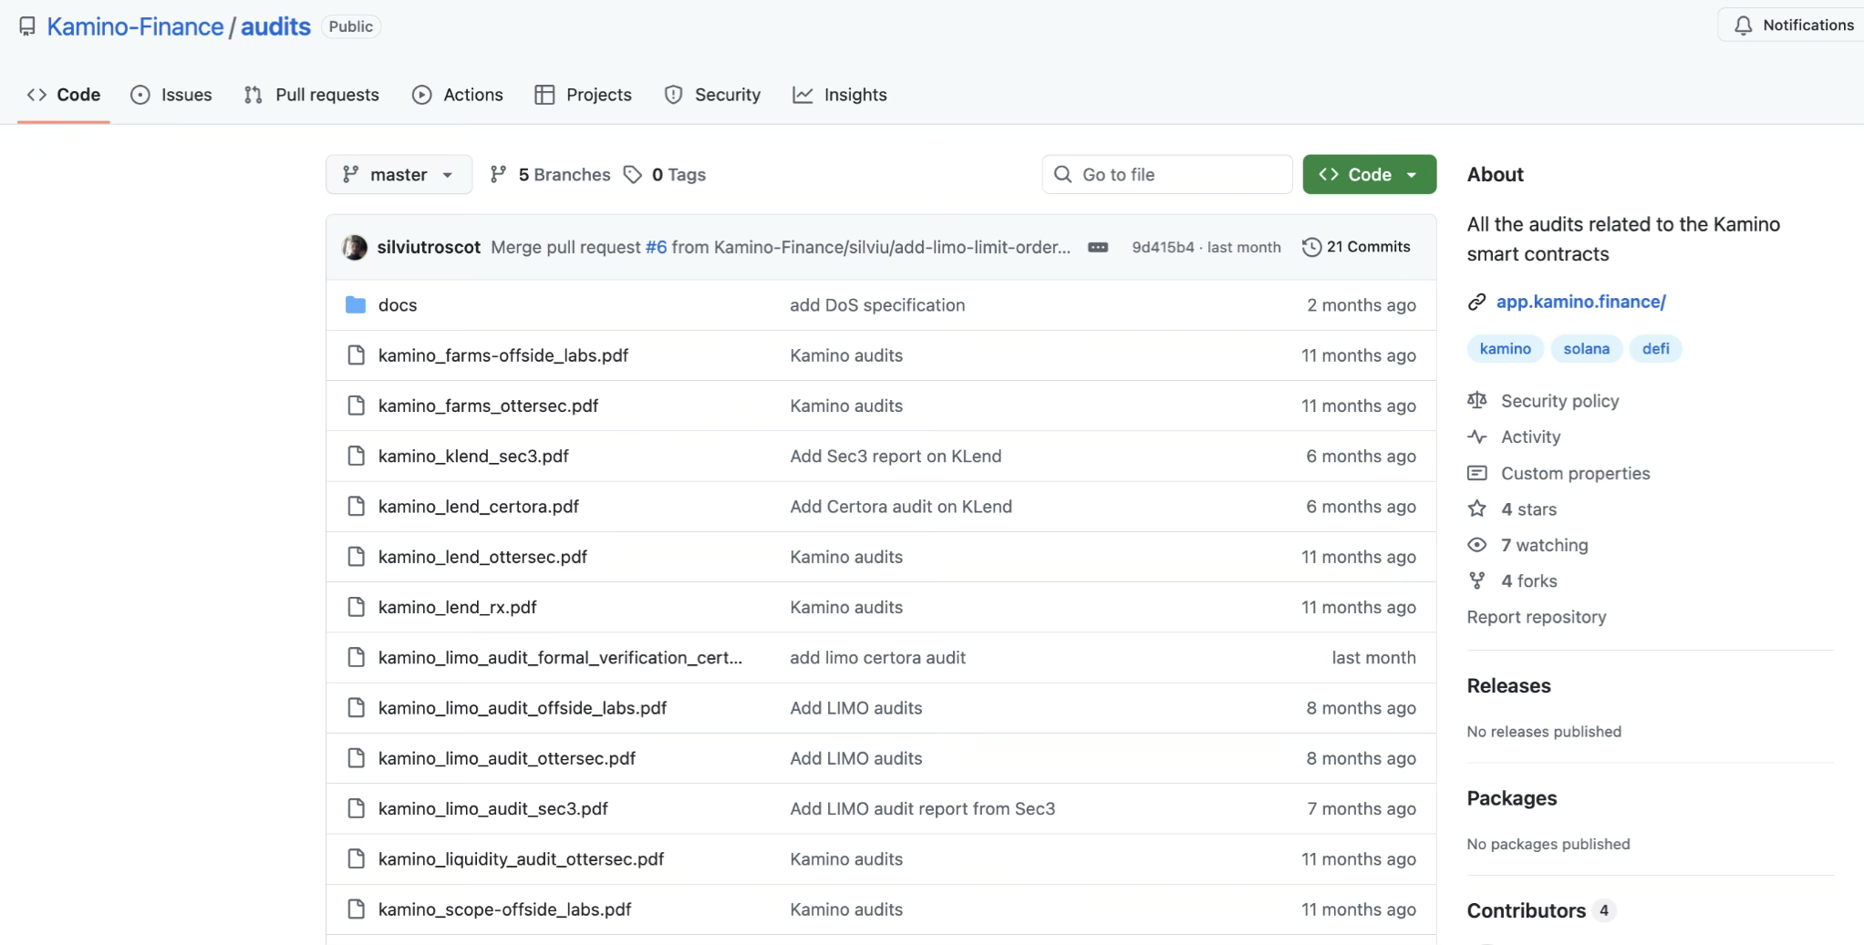View the 5 Branches list

(551, 174)
